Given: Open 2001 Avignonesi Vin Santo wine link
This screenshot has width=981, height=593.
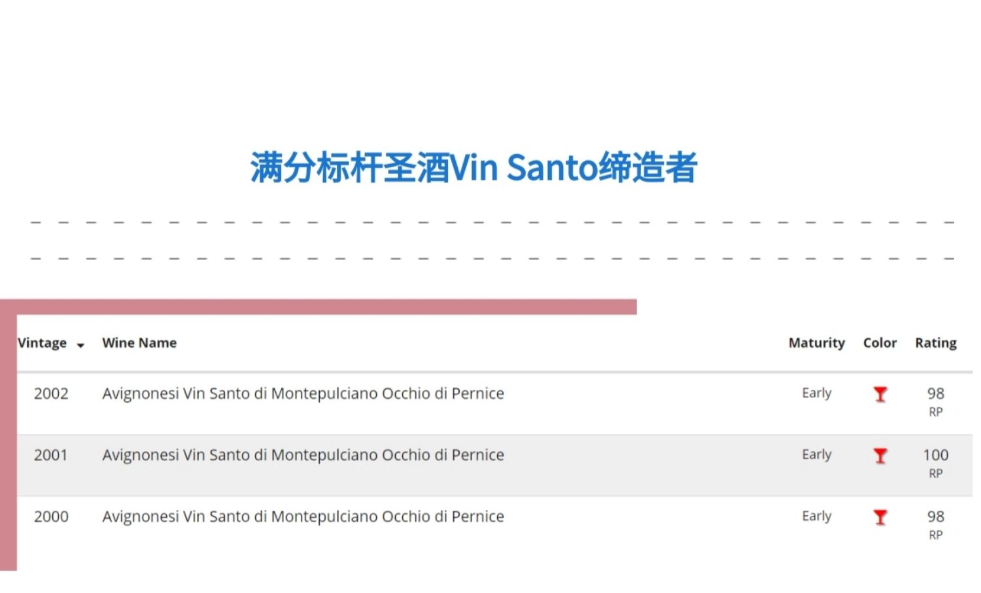Looking at the screenshot, I should (x=303, y=455).
